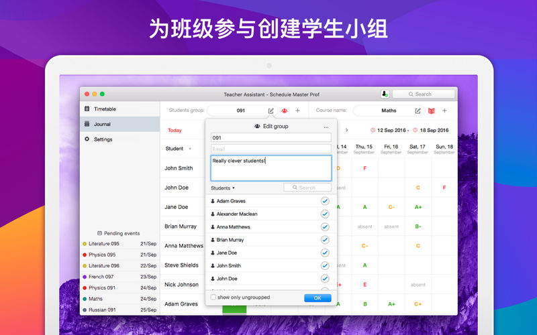The width and height of the screenshot is (537, 335).
Task: Open the Timetable section
Action: click(x=120, y=109)
